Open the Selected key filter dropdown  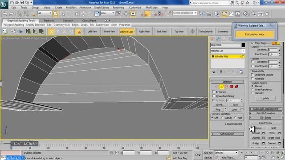[x=226, y=152]
